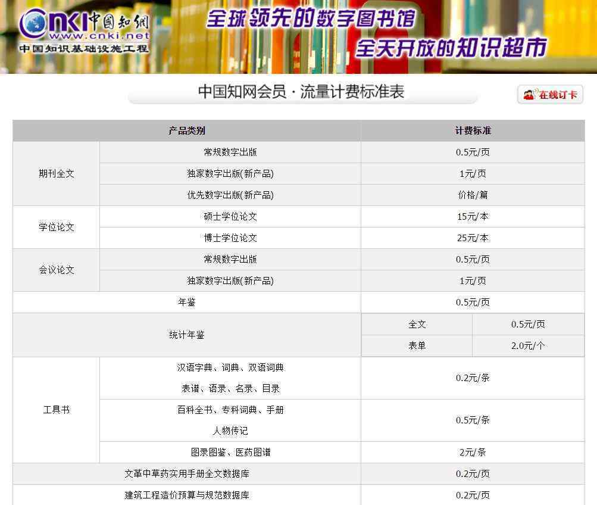The image size is (597, 505).
Task: Click the 0.5元/条 price cell
Action: pyautogui.click(x=473, y=420)
